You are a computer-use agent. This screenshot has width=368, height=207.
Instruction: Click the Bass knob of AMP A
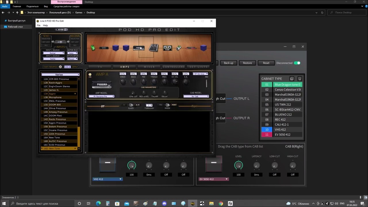click(133, 82)
